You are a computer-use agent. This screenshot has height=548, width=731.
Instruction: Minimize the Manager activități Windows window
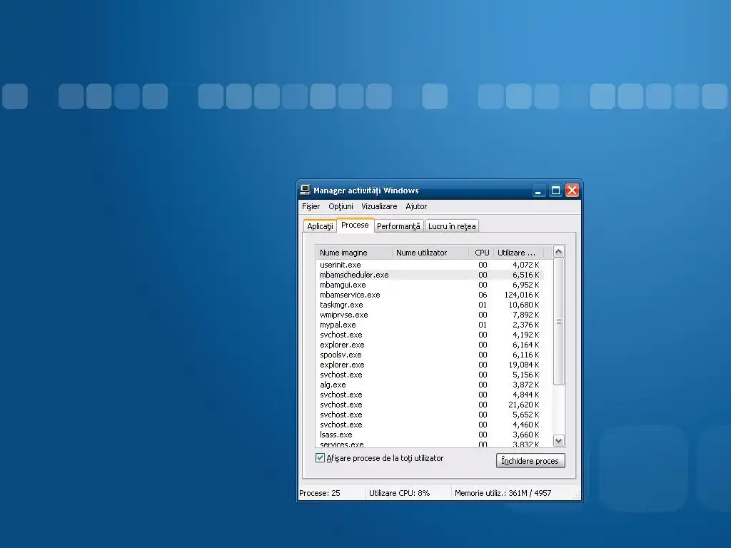click(x=538, y=190)
